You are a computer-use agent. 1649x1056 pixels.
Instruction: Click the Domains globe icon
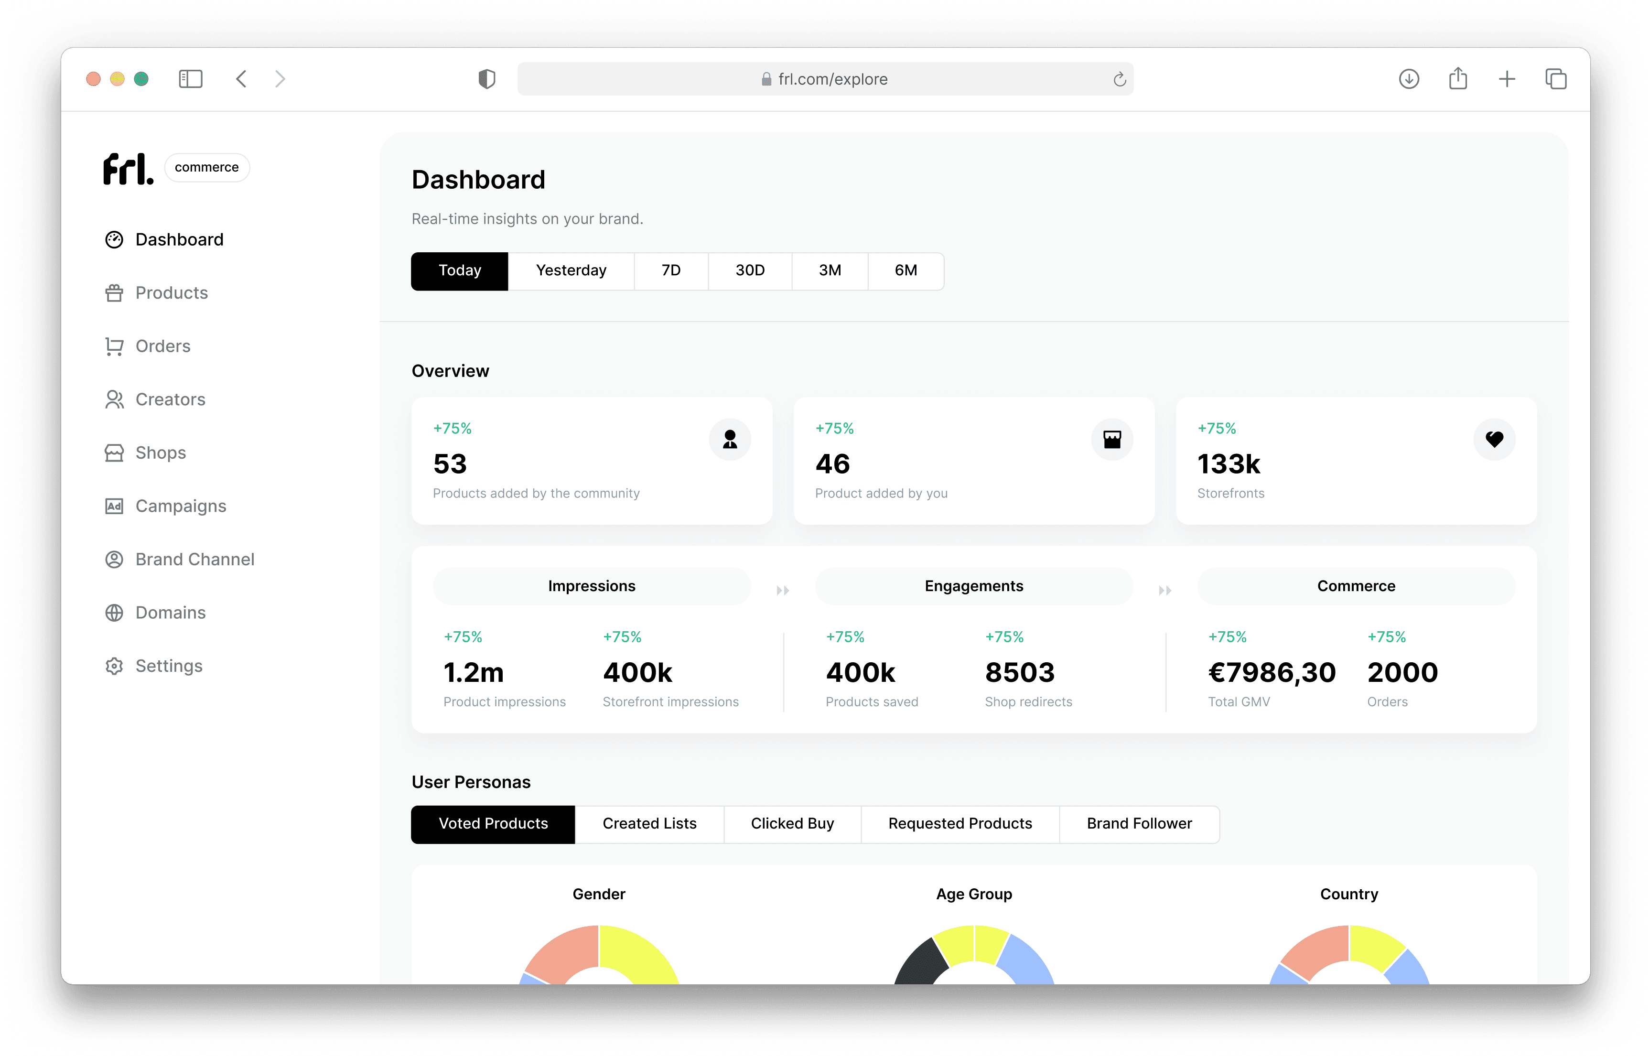coord(114,613)
